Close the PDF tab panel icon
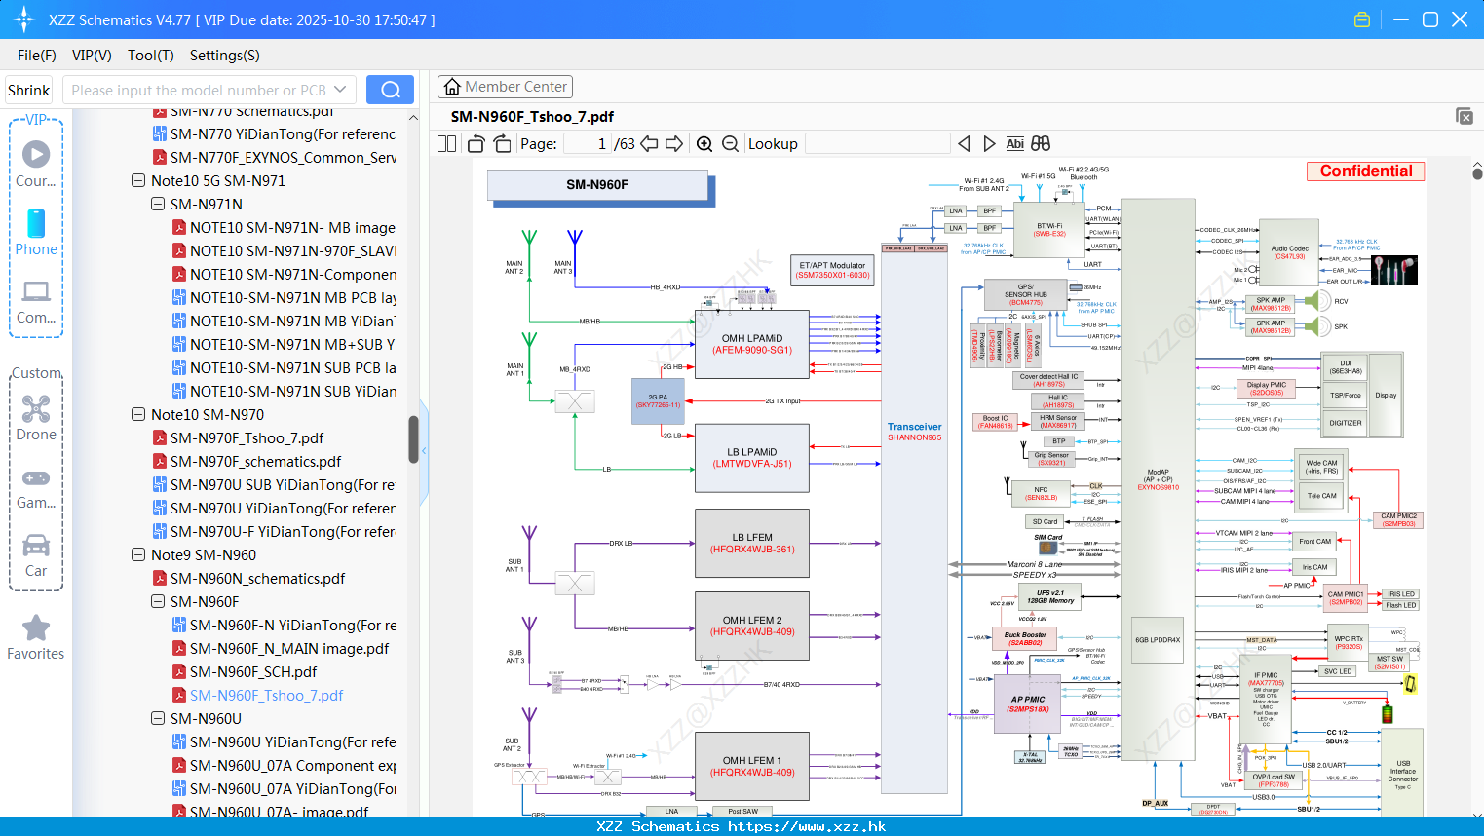 point(1465,116)
